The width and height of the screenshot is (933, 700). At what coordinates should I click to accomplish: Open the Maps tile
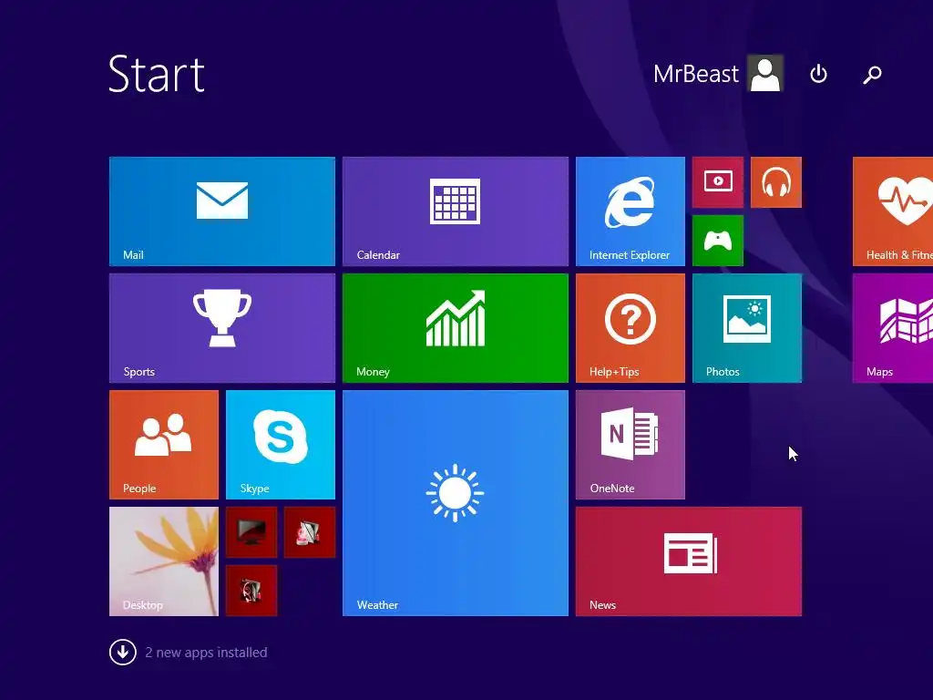click(x=893, y=328)
